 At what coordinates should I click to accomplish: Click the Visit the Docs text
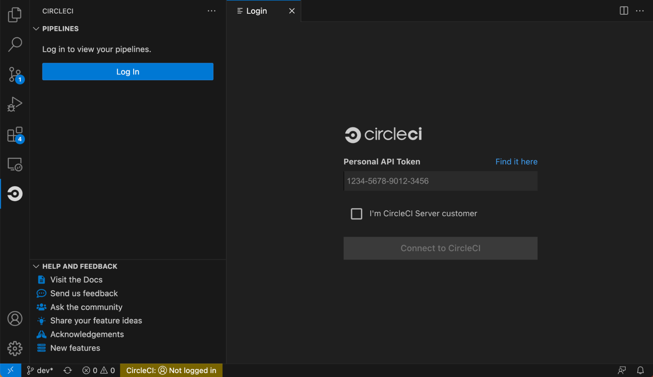click(x=76, y=280)
